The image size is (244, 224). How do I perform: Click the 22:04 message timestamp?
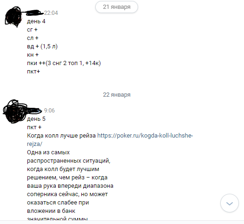51,13
